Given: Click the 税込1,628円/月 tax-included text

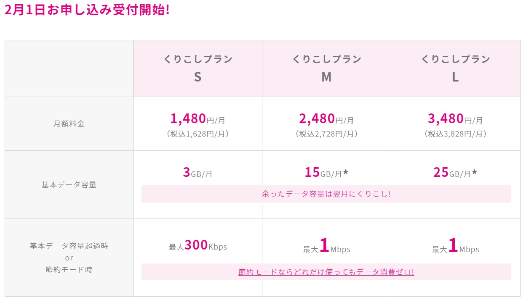Looking at the screenshot, I should coord(198,134).
